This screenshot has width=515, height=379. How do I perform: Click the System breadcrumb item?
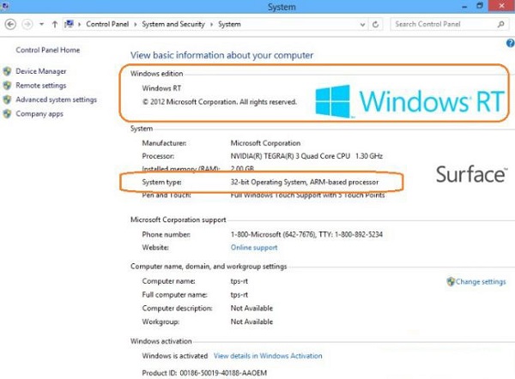pos(229,24)
